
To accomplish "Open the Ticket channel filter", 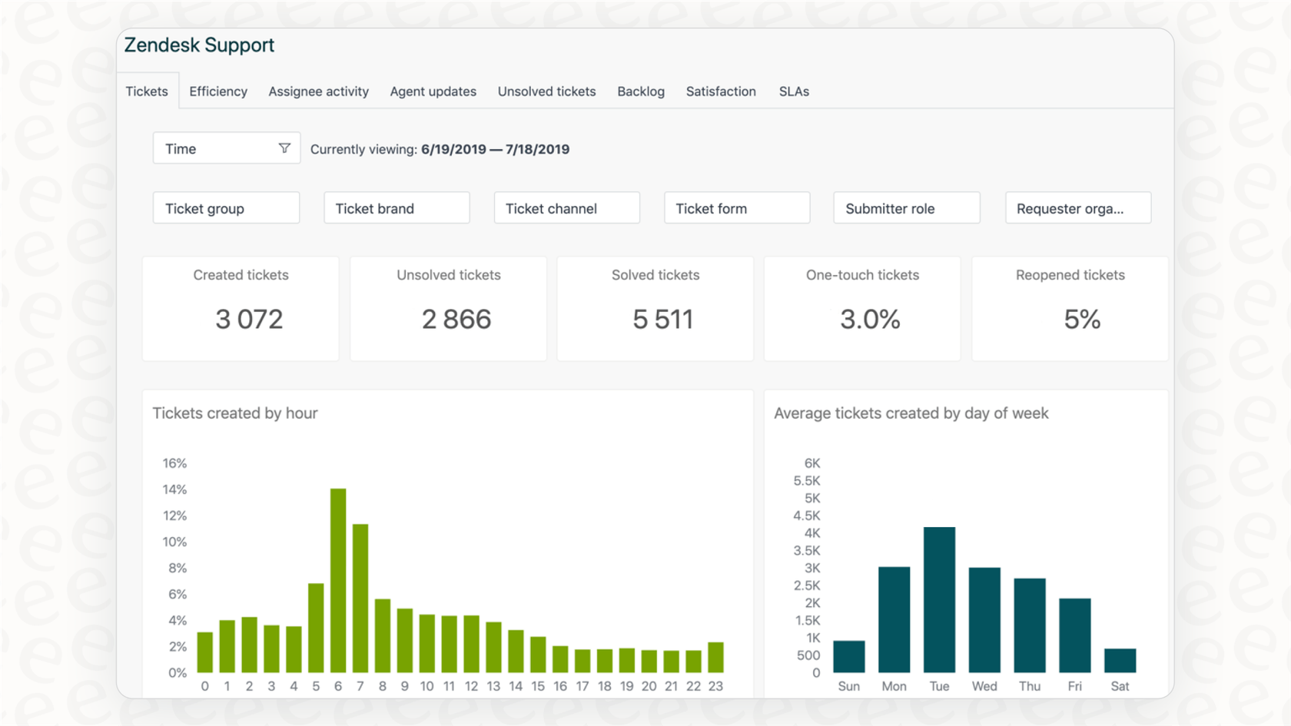I will [566, 207].
